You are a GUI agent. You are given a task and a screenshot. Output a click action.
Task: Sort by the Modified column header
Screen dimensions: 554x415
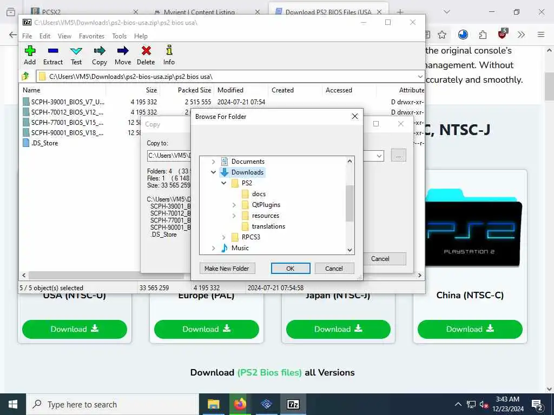click(230, 90)
